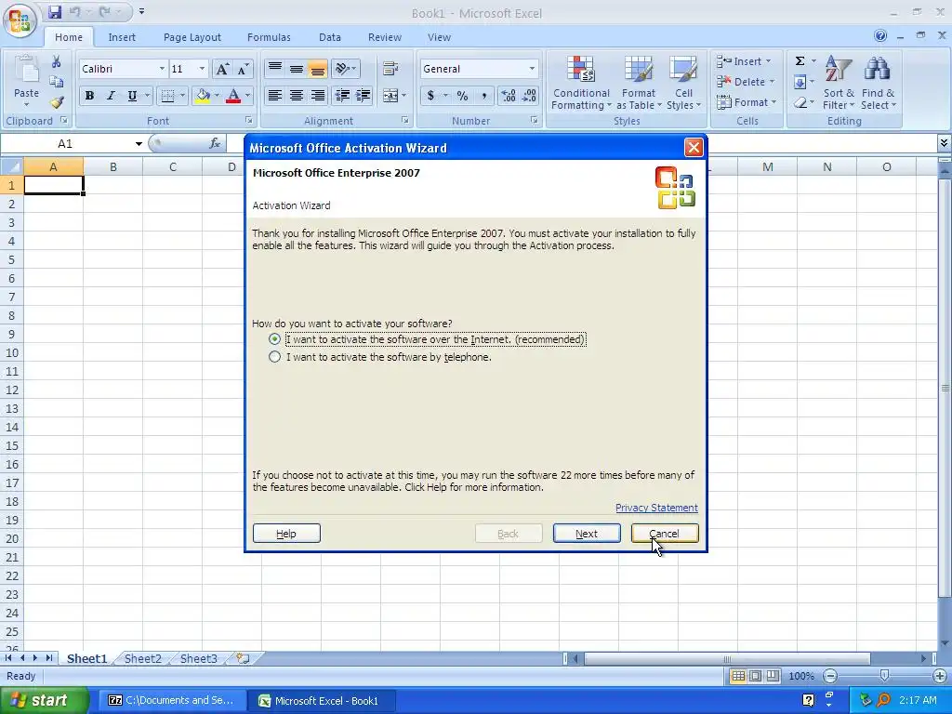The height and width of the screenshot is (714, 952).
Task: Zoom in with plus button
Action: 939,676
